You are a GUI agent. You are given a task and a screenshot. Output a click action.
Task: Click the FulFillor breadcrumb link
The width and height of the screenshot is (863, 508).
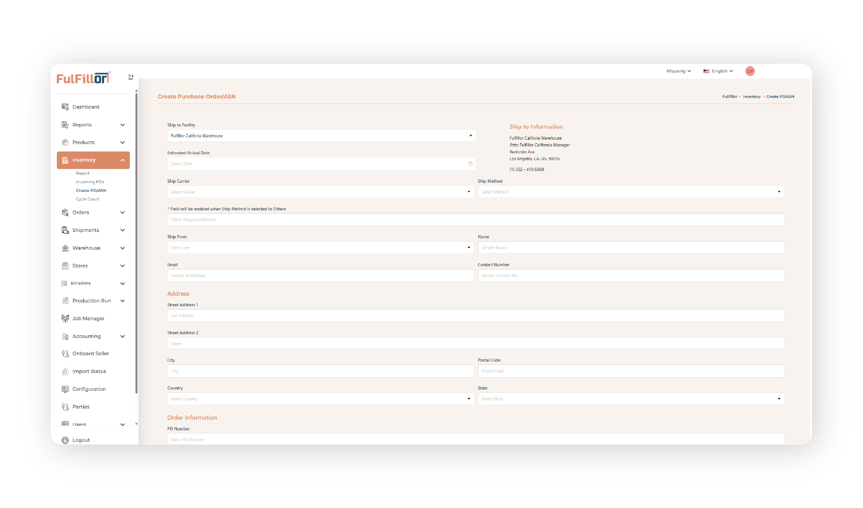(x=730, y=96)
